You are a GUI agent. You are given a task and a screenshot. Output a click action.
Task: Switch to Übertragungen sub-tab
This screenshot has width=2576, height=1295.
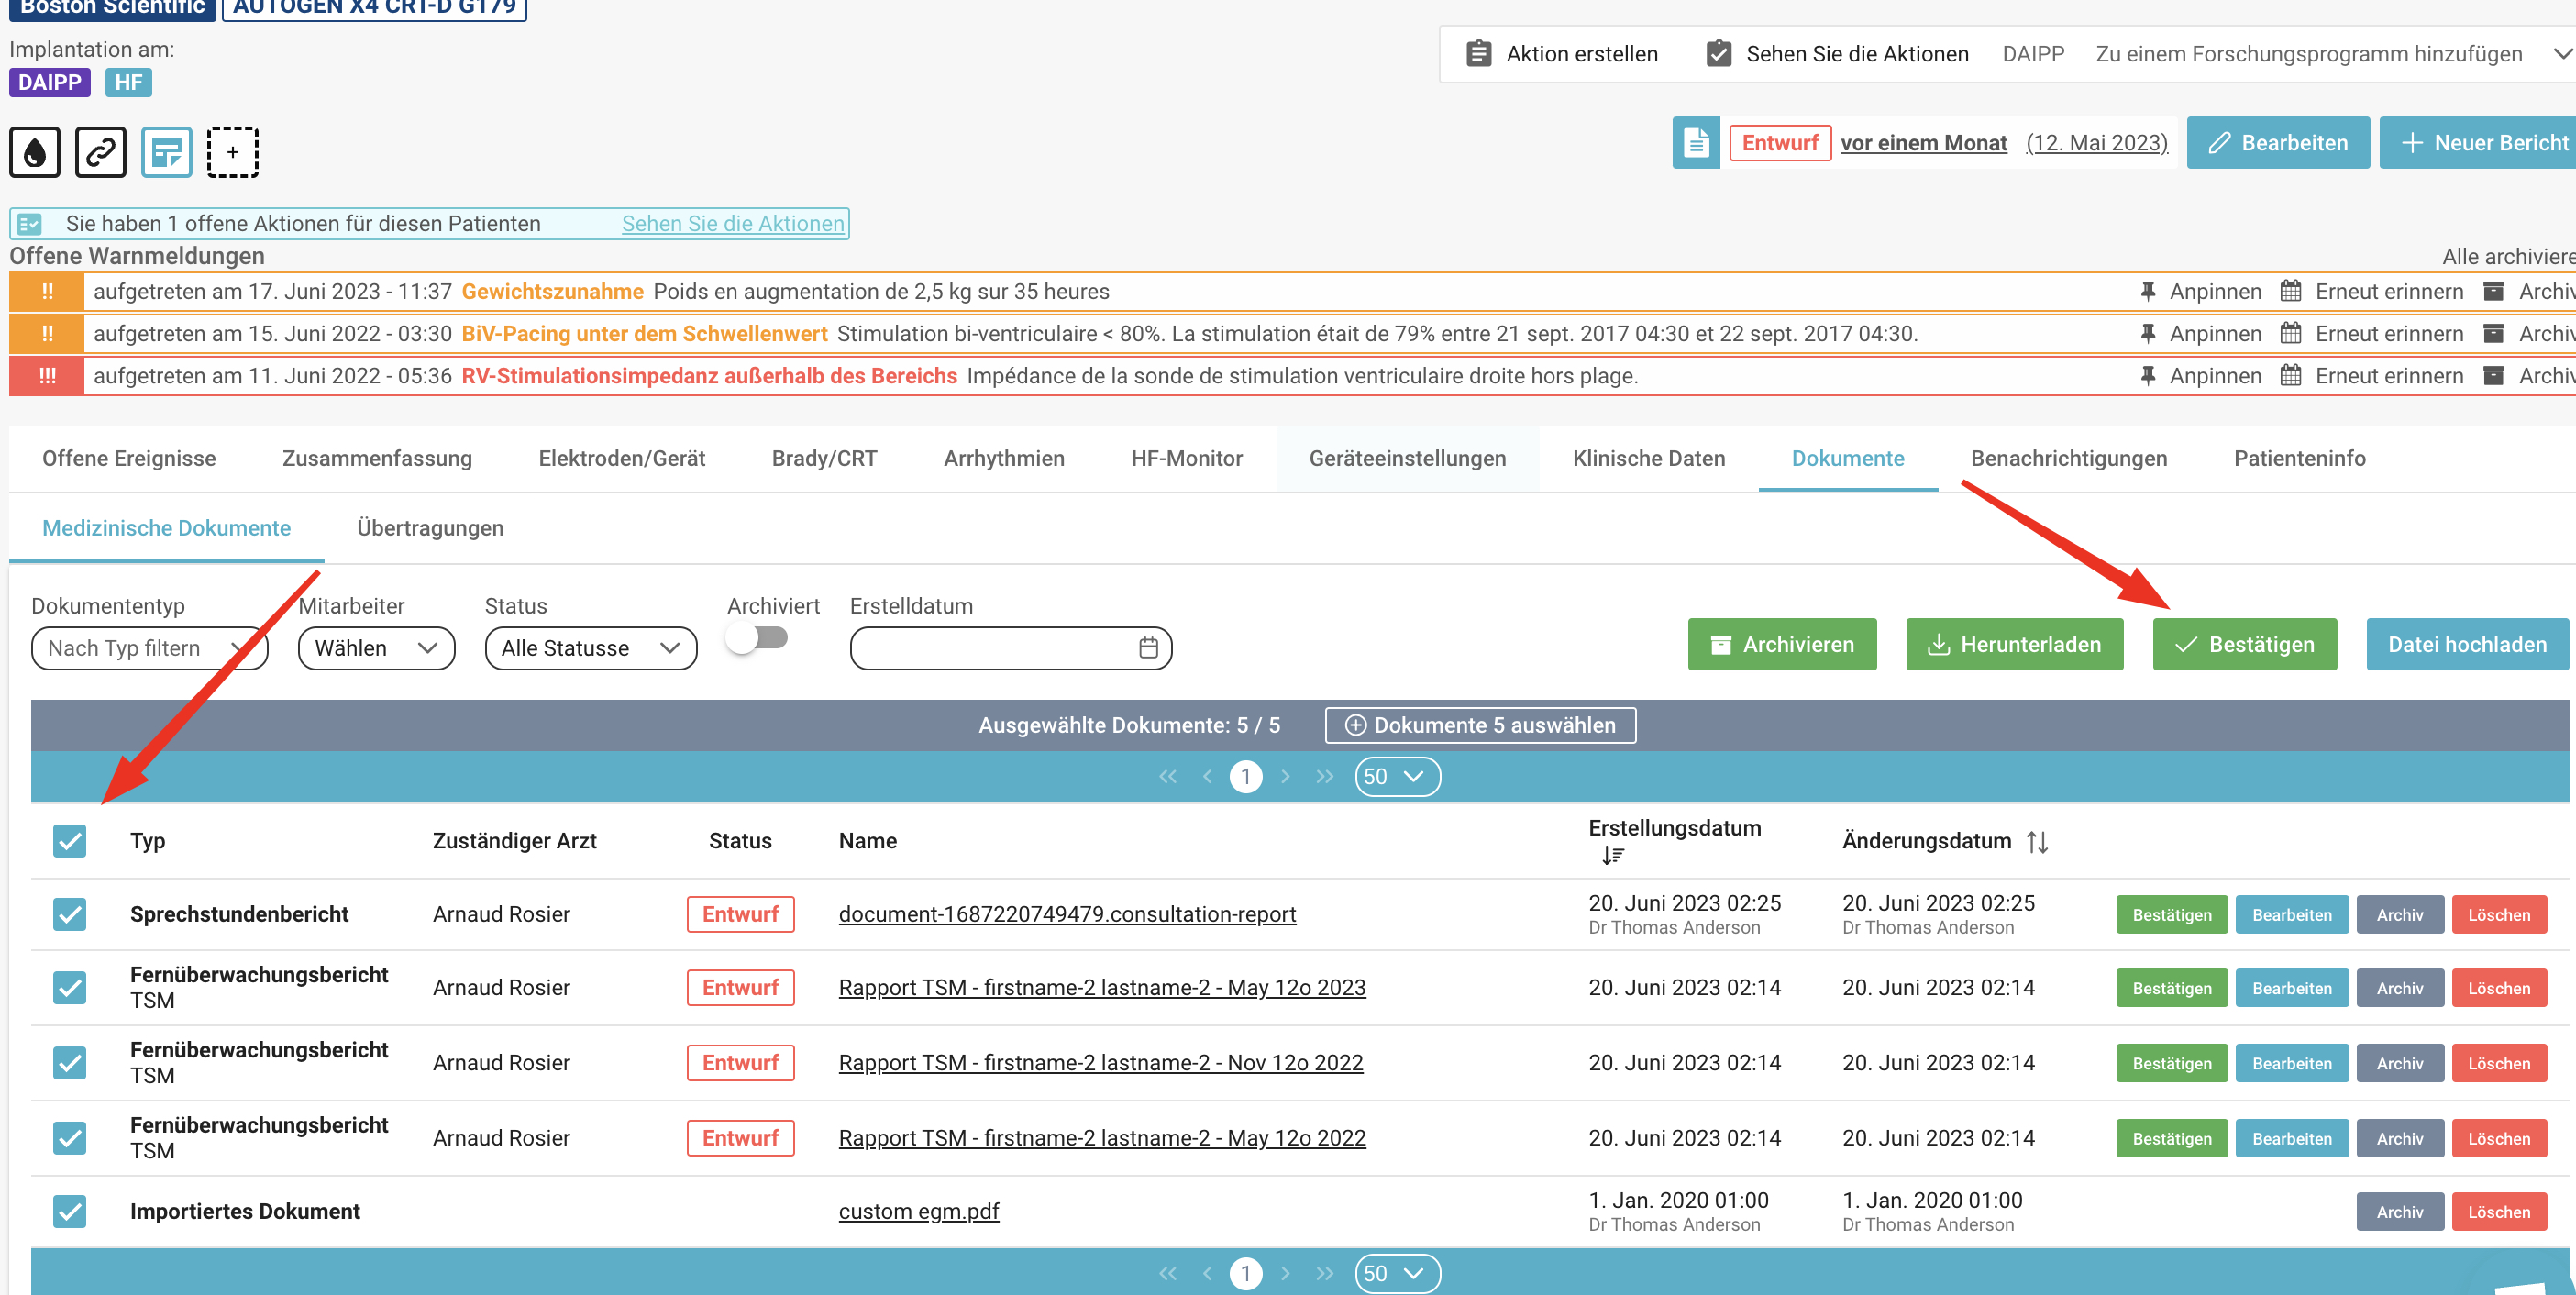430,528
